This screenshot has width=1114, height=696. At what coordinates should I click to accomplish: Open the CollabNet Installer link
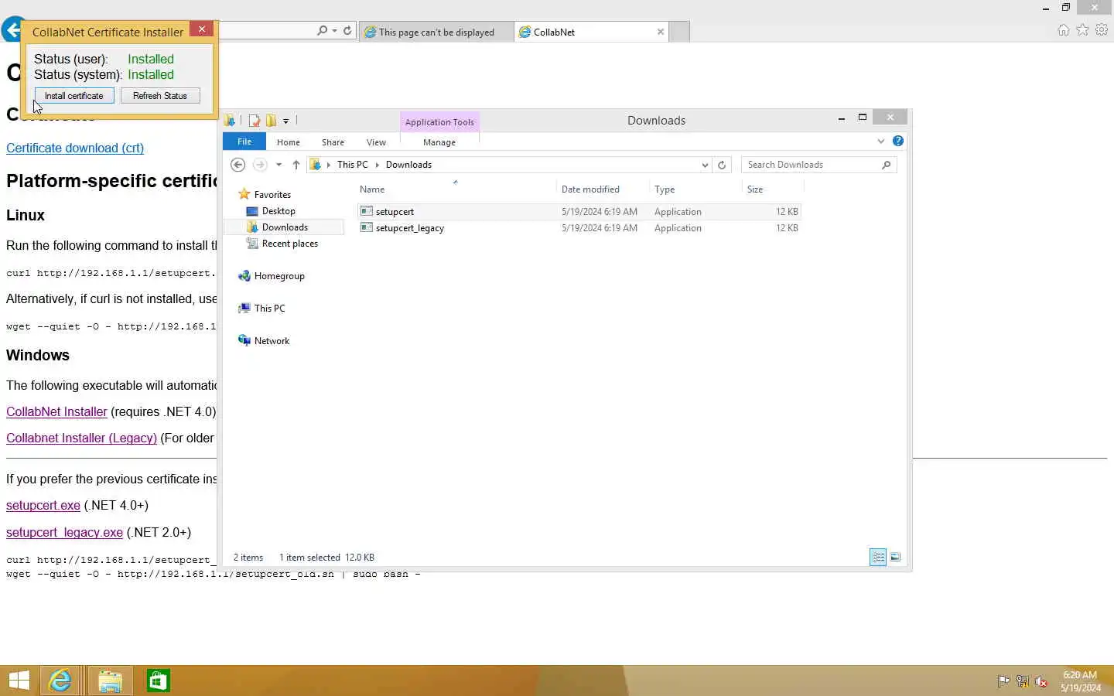coord(56,411)
